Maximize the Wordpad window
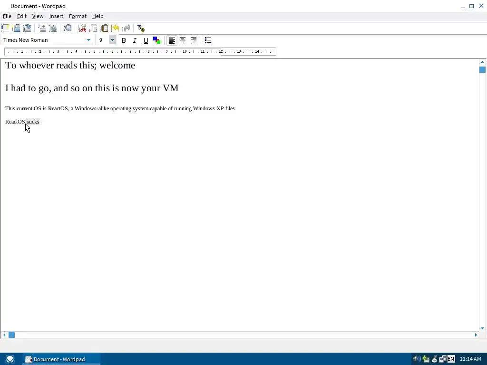The width and height of the screenshot is (487, 365). point(471,6)
